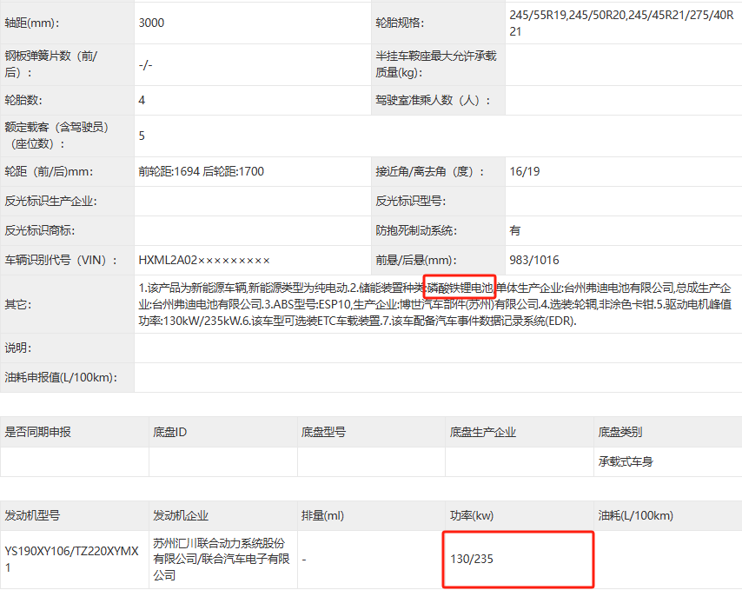The height and width of the screenshot is (590, 742).
Task: Click the 发动机型号 column header
Action: pyautogui.click(x=32, y=515)
